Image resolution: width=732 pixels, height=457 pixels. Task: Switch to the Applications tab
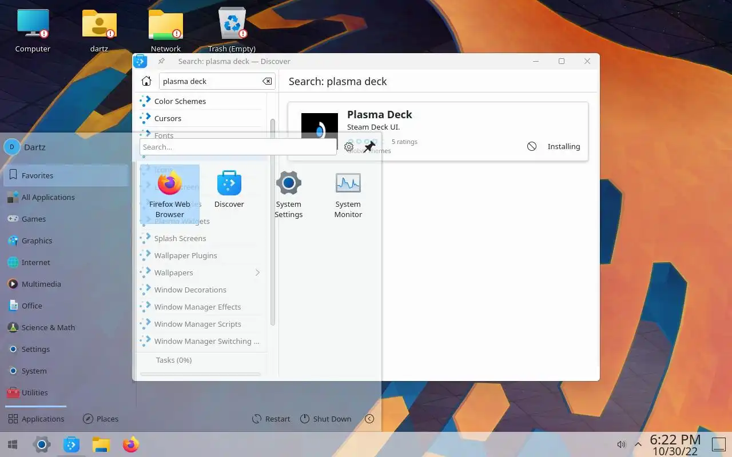36,419
